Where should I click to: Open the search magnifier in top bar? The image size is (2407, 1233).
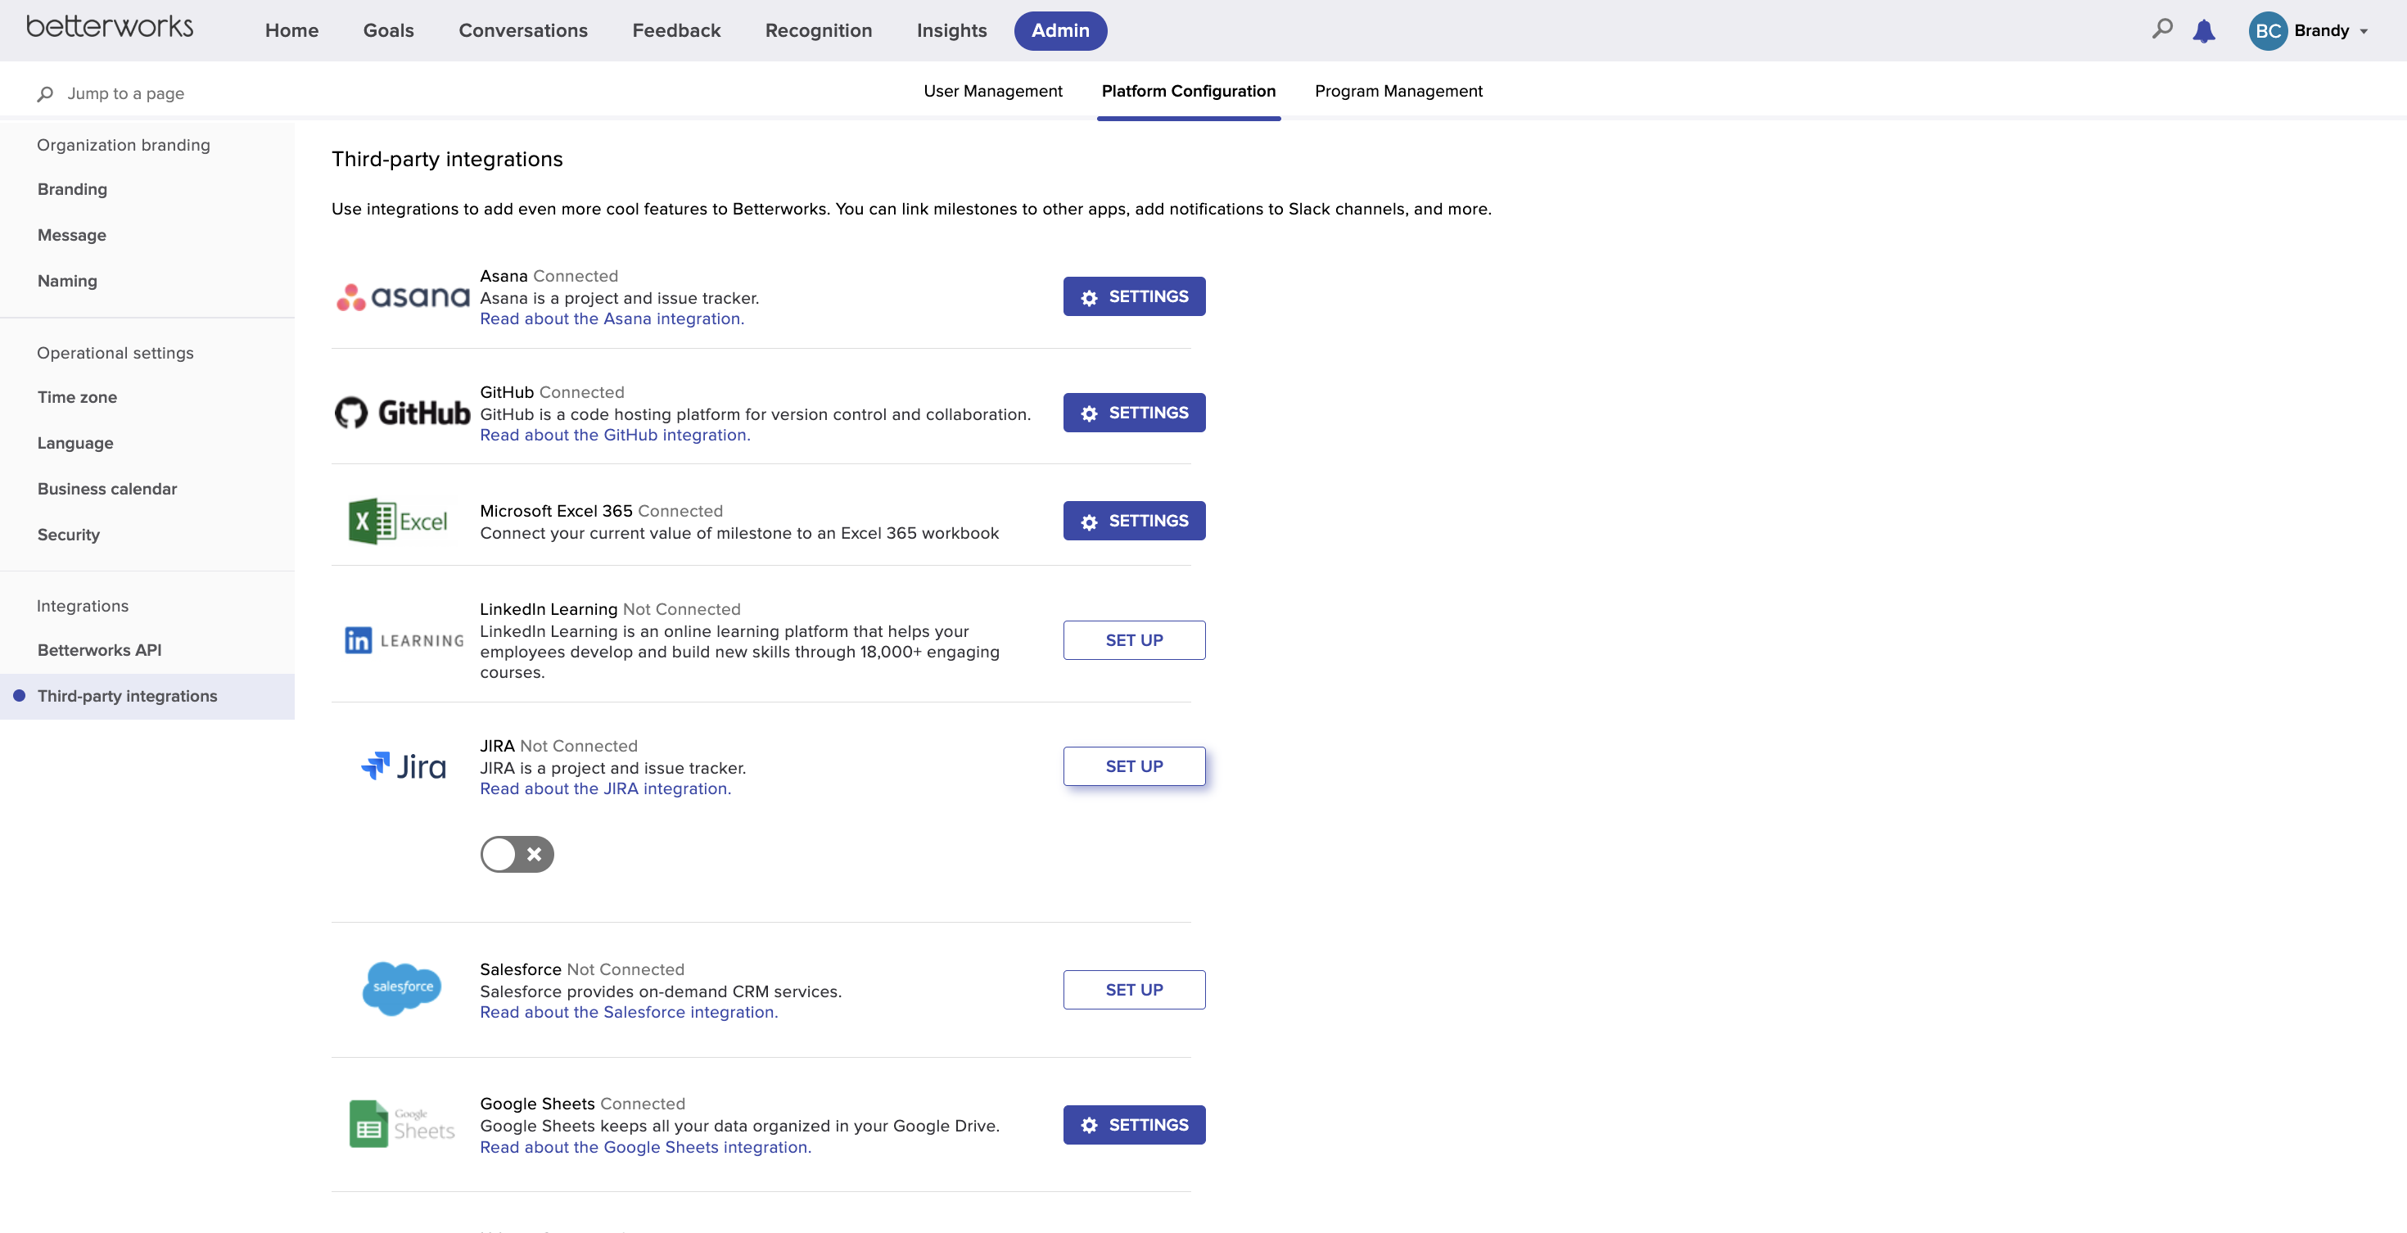(x=2162, y=30)
